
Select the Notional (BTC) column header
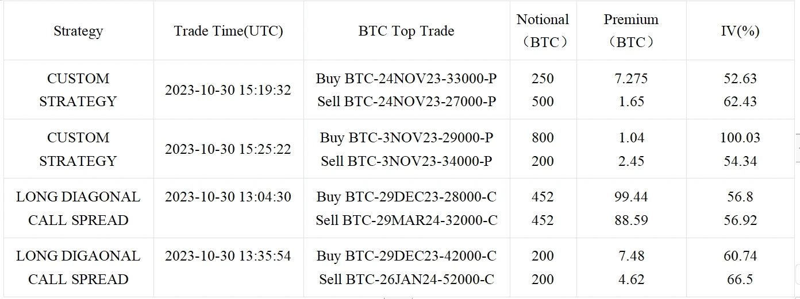tap(543, 31)
